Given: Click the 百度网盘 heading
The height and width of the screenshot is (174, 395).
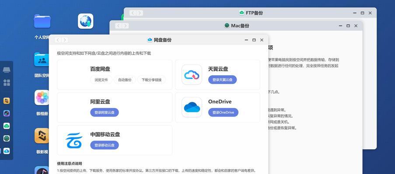Looking at the screenshot, I should coord(100,69).
